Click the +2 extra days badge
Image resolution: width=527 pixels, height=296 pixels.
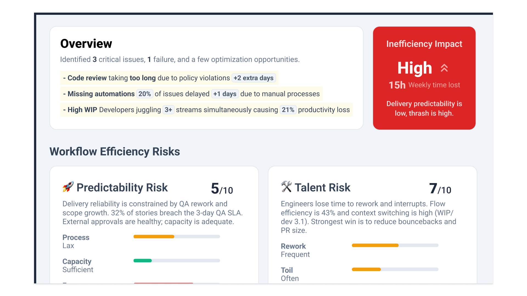click(253, 78)
